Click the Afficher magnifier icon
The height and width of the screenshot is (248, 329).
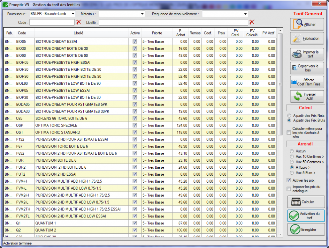298,24
